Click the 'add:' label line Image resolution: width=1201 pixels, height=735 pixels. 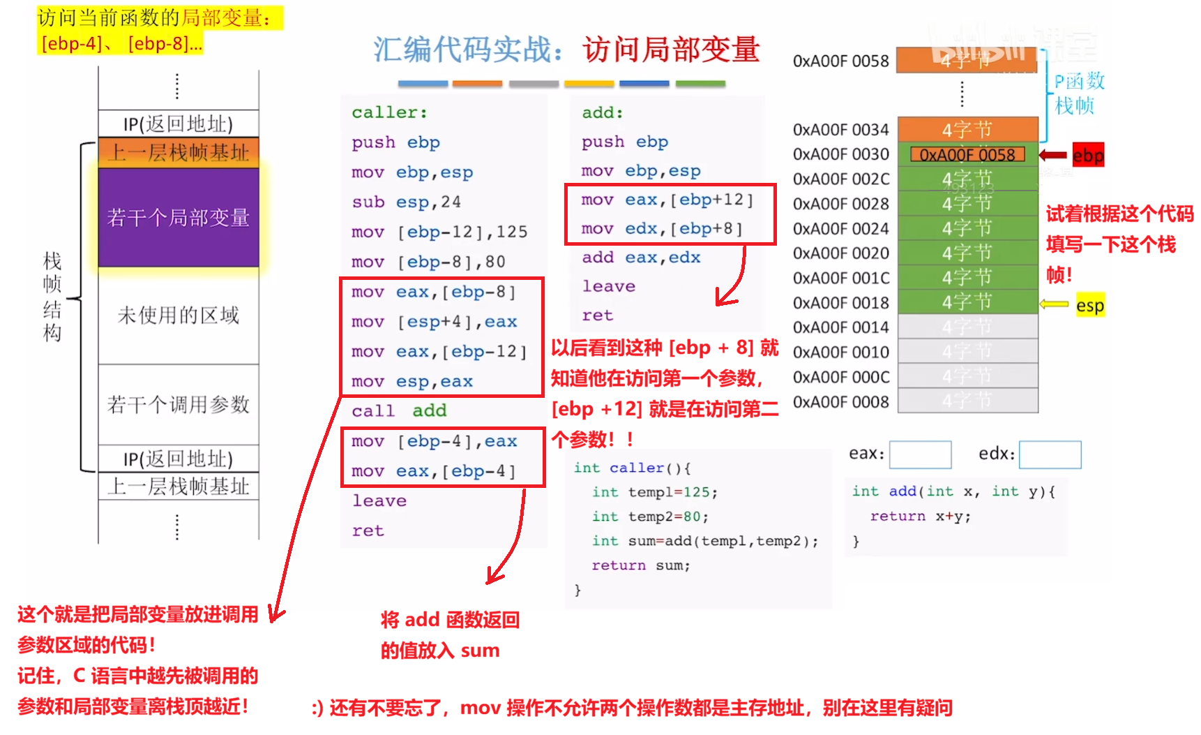[x=603, y=112]
